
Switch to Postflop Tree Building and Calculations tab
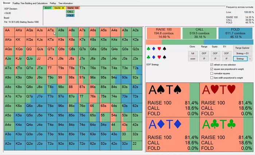click(30, 3)
